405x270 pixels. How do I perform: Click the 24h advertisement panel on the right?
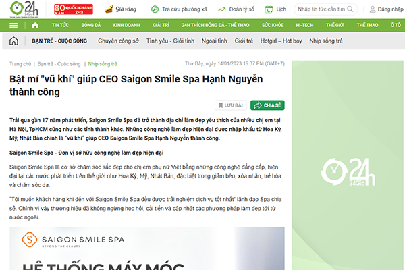(348, 165)
